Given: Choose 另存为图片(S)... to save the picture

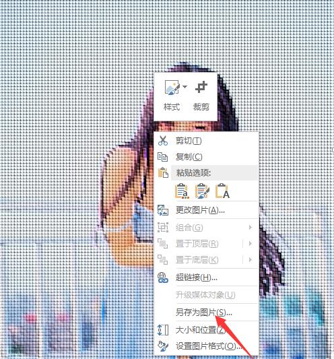Looking at the screenshot, I should pos(204,313).
